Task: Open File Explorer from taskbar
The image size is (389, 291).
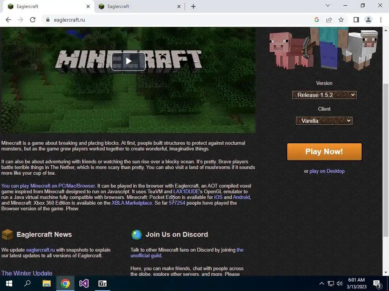Action: coord(46,283)
